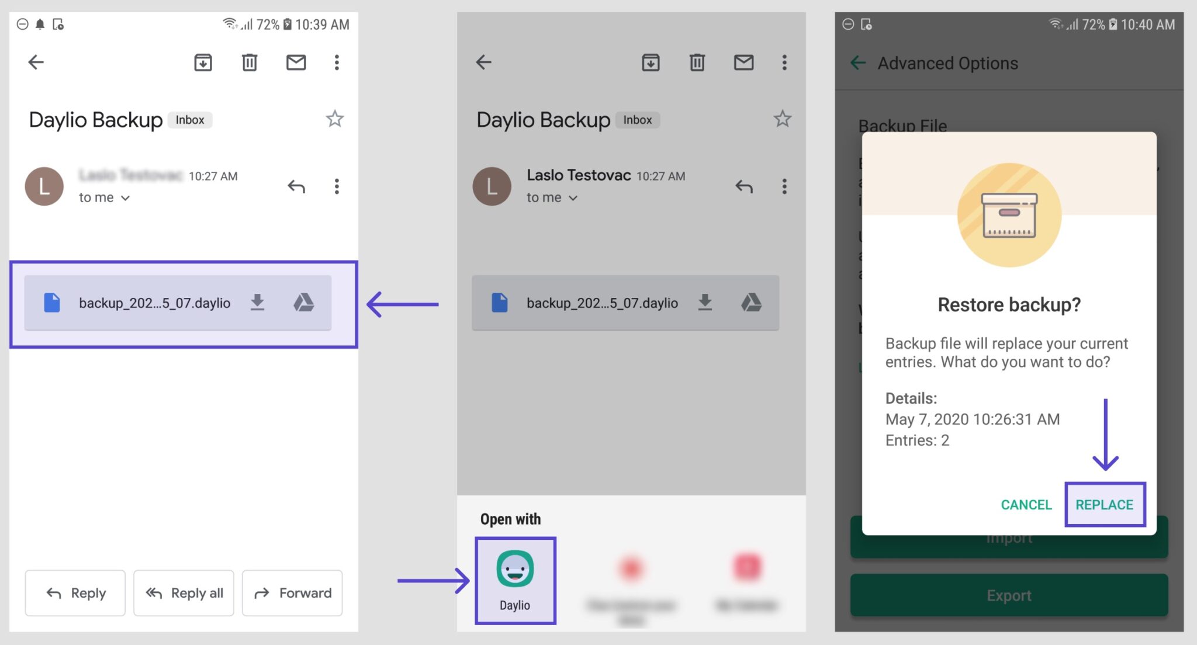Star the email in the middle screen
The height and width of the screenshot is (645, 1197).
coord(782,119)
